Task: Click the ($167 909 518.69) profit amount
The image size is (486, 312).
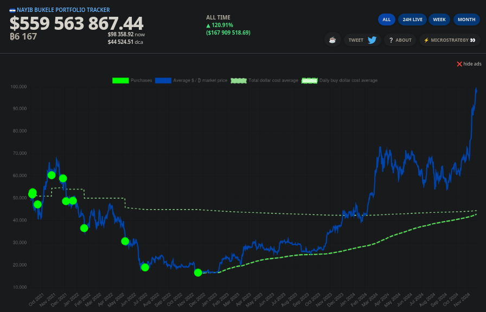Action: 228,32
